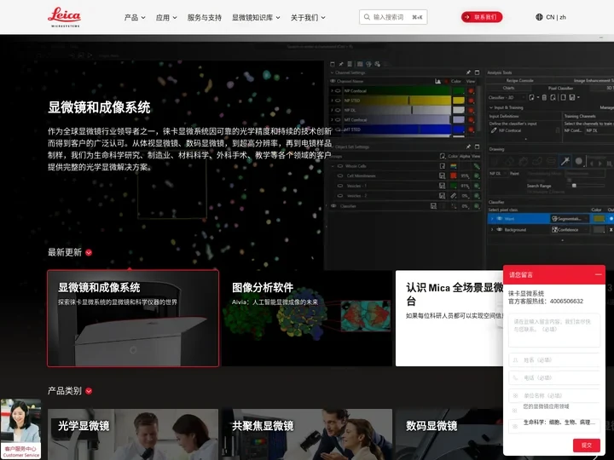The width and height of the screenshot is (614, 460).
Task: Toggle the 产品类别 red chevron
Action: click(89, 391)
